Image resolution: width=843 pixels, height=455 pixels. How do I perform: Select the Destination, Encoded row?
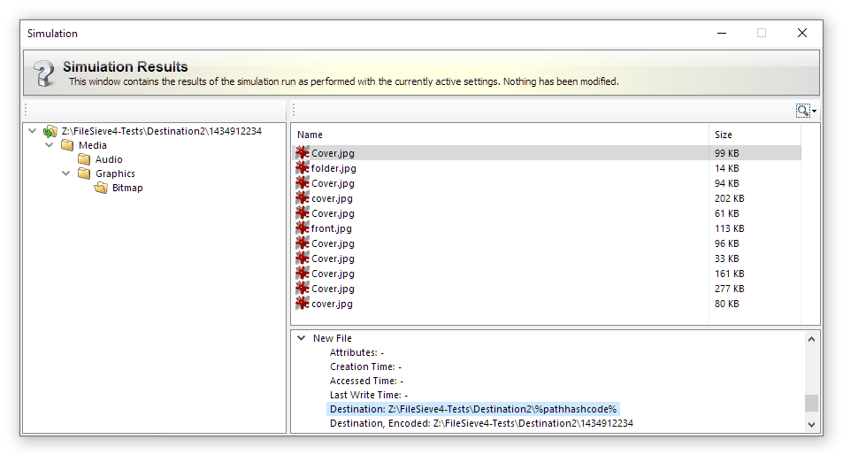482,423
